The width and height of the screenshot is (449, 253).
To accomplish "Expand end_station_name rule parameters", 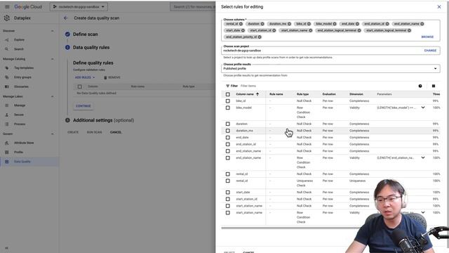I will pos(423,157).
